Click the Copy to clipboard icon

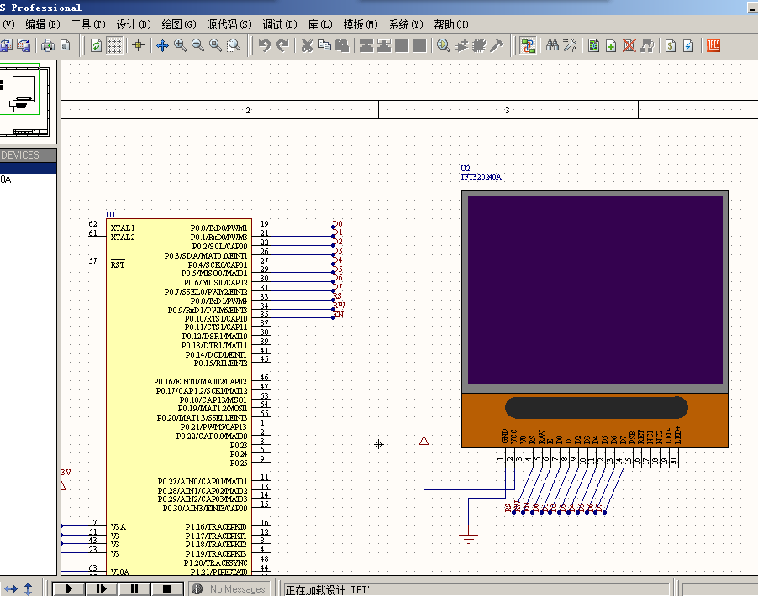point(325,45)
